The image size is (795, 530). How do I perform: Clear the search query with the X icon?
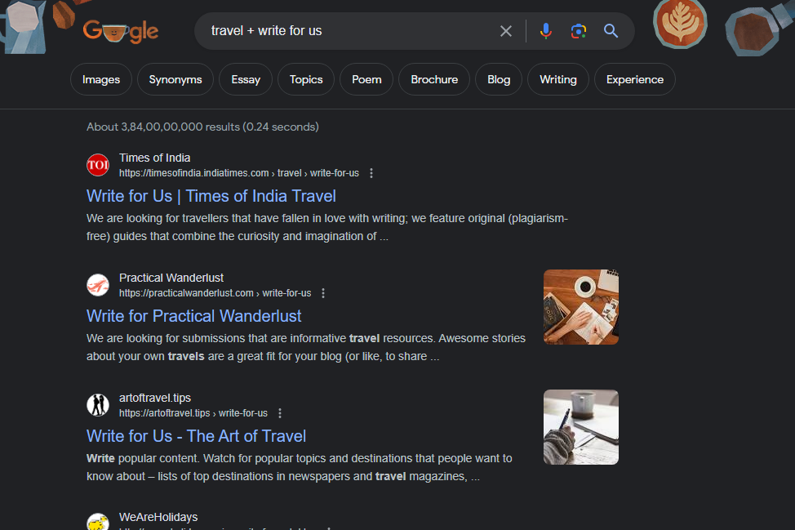coord(505,31)
